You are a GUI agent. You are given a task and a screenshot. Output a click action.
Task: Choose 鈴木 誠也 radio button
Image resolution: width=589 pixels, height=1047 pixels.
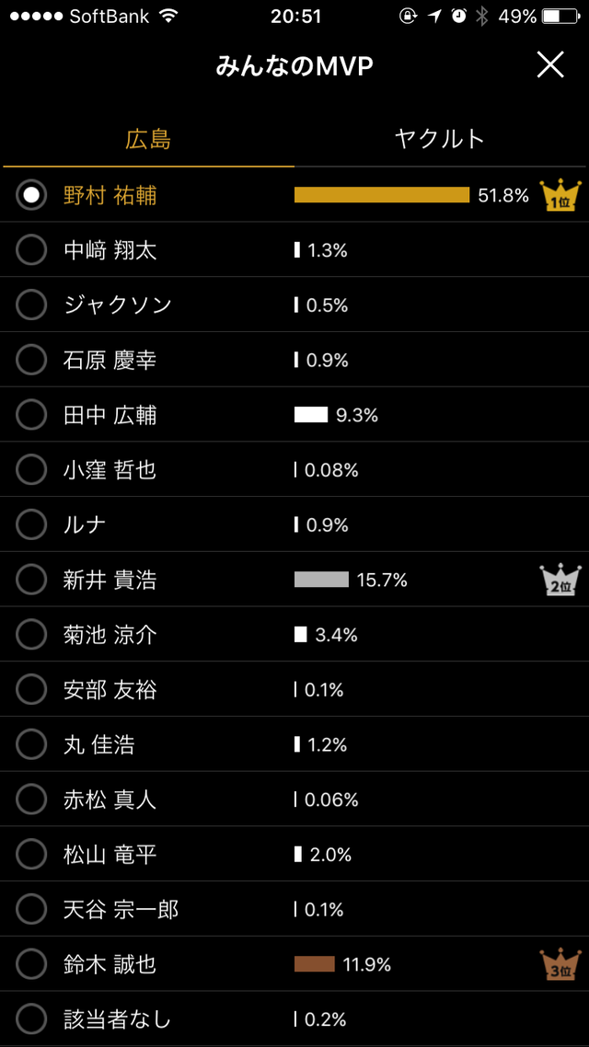pyautogui.click(x=31, y=964)
